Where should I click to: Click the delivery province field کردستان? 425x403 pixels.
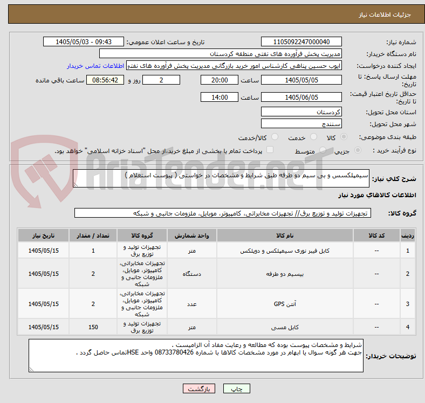[301, 112]
